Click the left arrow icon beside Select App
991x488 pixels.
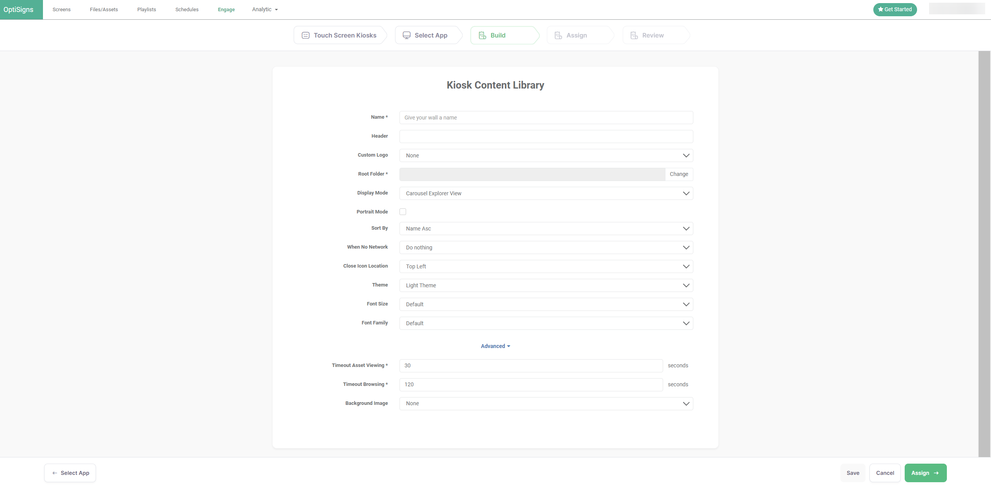(x=55, y=473)
